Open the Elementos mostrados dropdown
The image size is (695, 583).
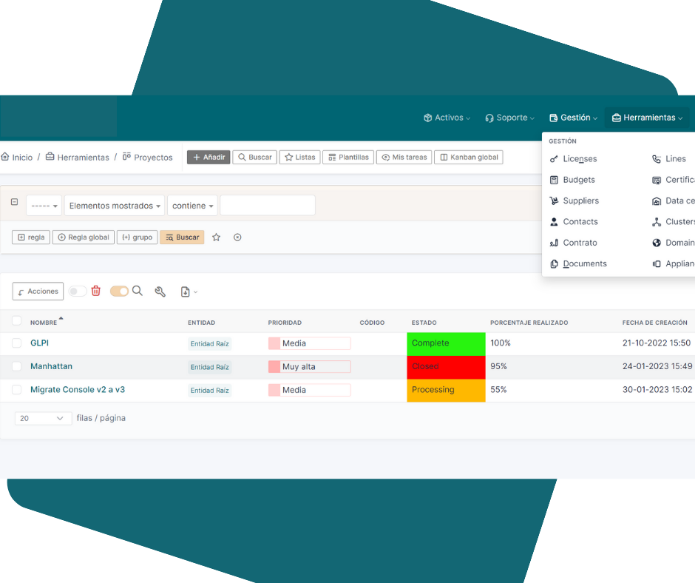click(115, 206)
